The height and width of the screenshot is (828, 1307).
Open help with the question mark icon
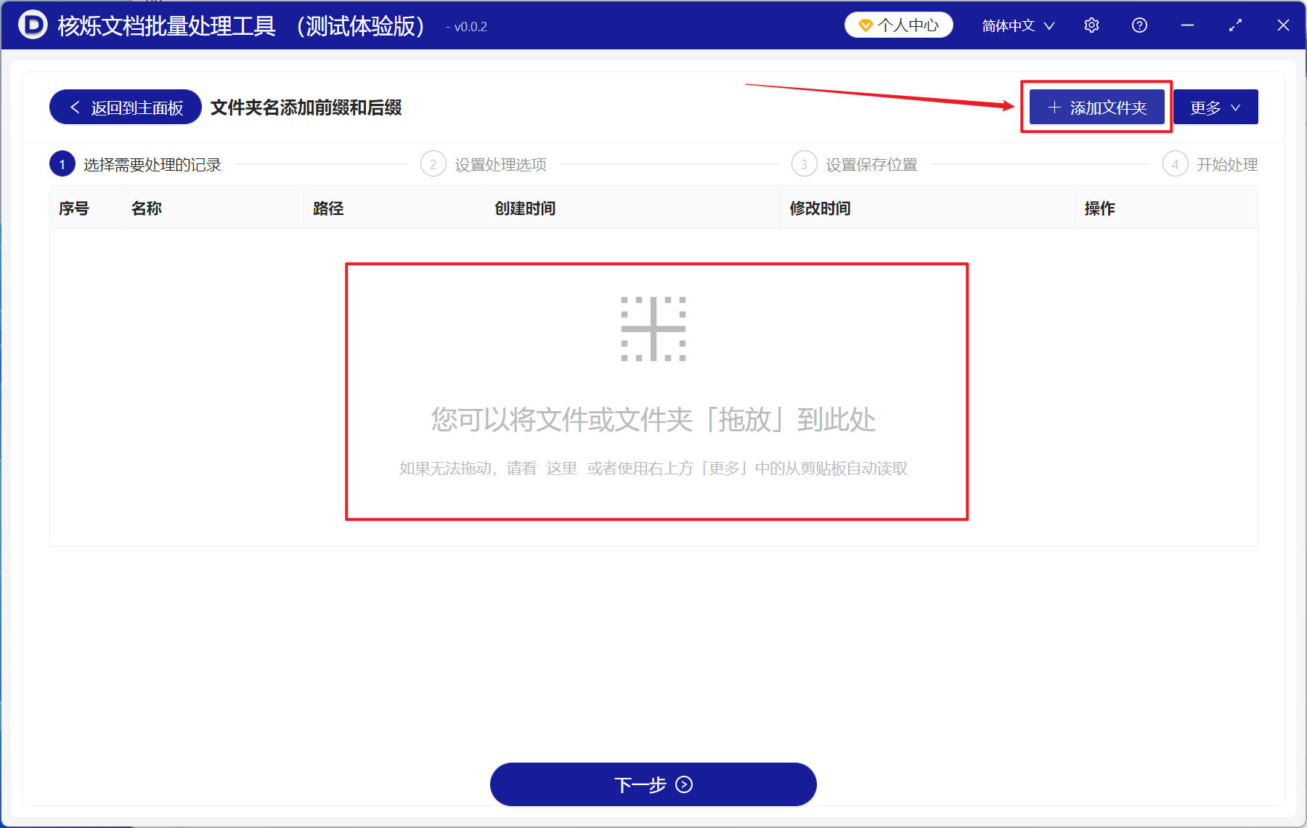pos(1139,25)
